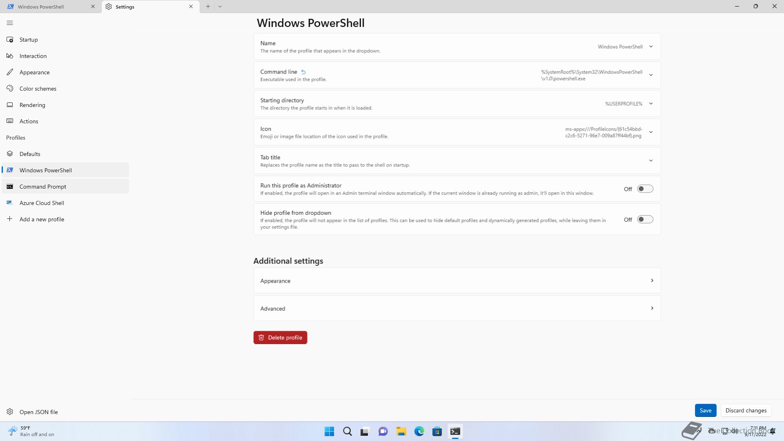Click the Interaction cursor icon

point(10,56)
